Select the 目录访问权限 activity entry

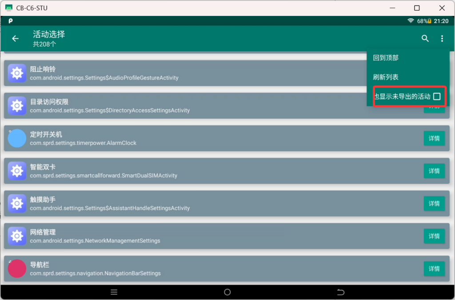185,106
